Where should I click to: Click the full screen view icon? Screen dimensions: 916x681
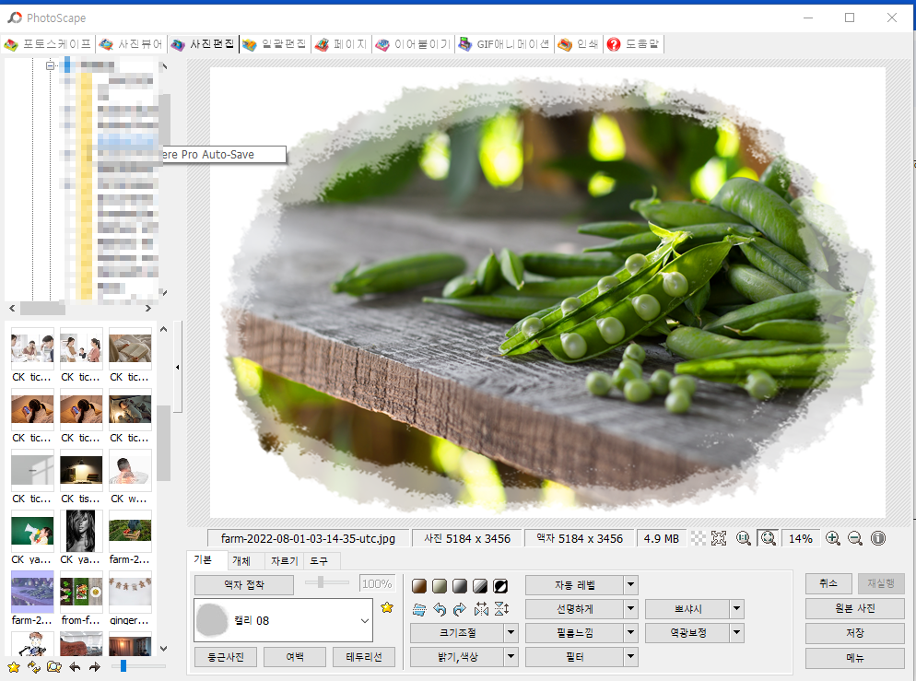coord(719,538)
